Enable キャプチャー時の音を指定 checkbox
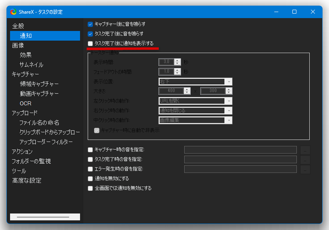This screenshot has width=329, height=230. click(x=90, y=150)
